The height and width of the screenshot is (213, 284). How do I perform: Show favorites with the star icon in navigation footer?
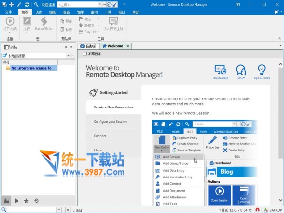click(x=27, y=201)
